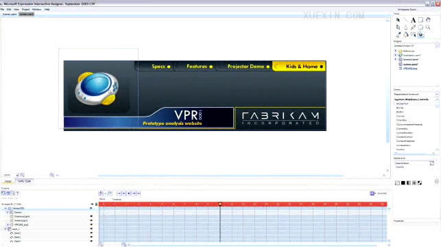Select the Zoom magnifier tool
This screenshot has width=441, height=247.
pos(428,27)
